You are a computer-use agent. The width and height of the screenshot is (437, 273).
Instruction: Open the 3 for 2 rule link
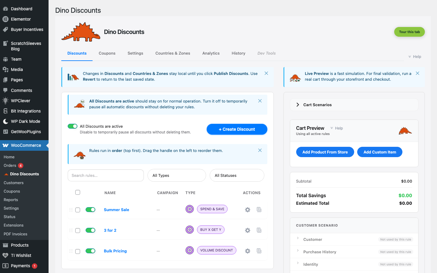coord(110,230)
